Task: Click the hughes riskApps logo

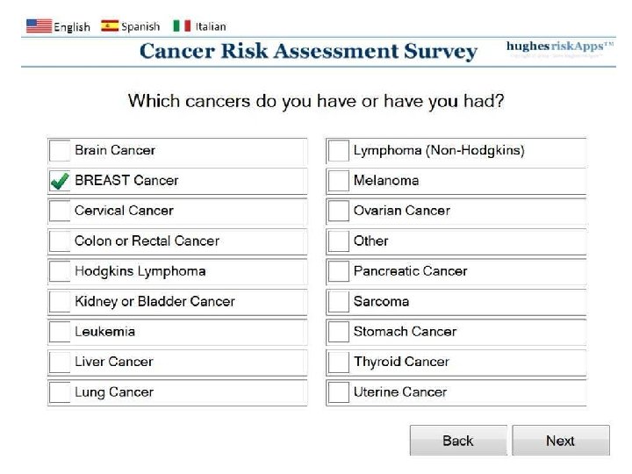Action: point(559,49)
